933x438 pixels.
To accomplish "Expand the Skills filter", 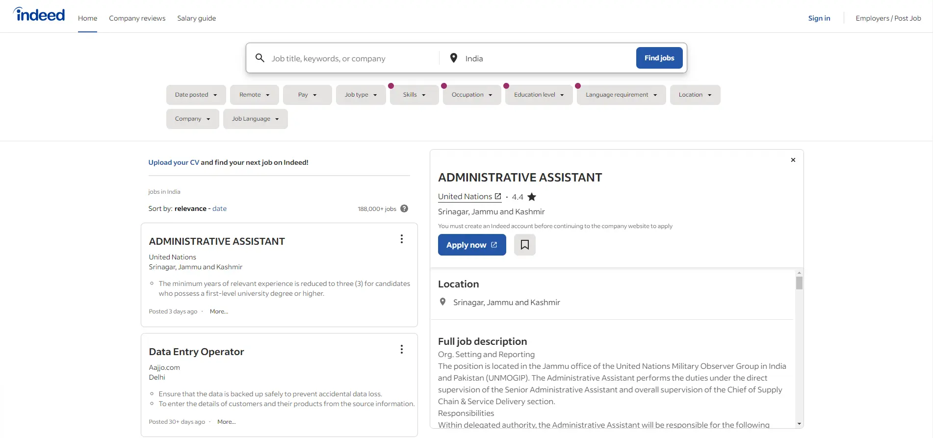I will pyautogui.click(x=415, y=95).
